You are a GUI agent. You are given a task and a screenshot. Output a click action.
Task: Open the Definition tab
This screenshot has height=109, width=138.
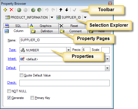point(44,31)
